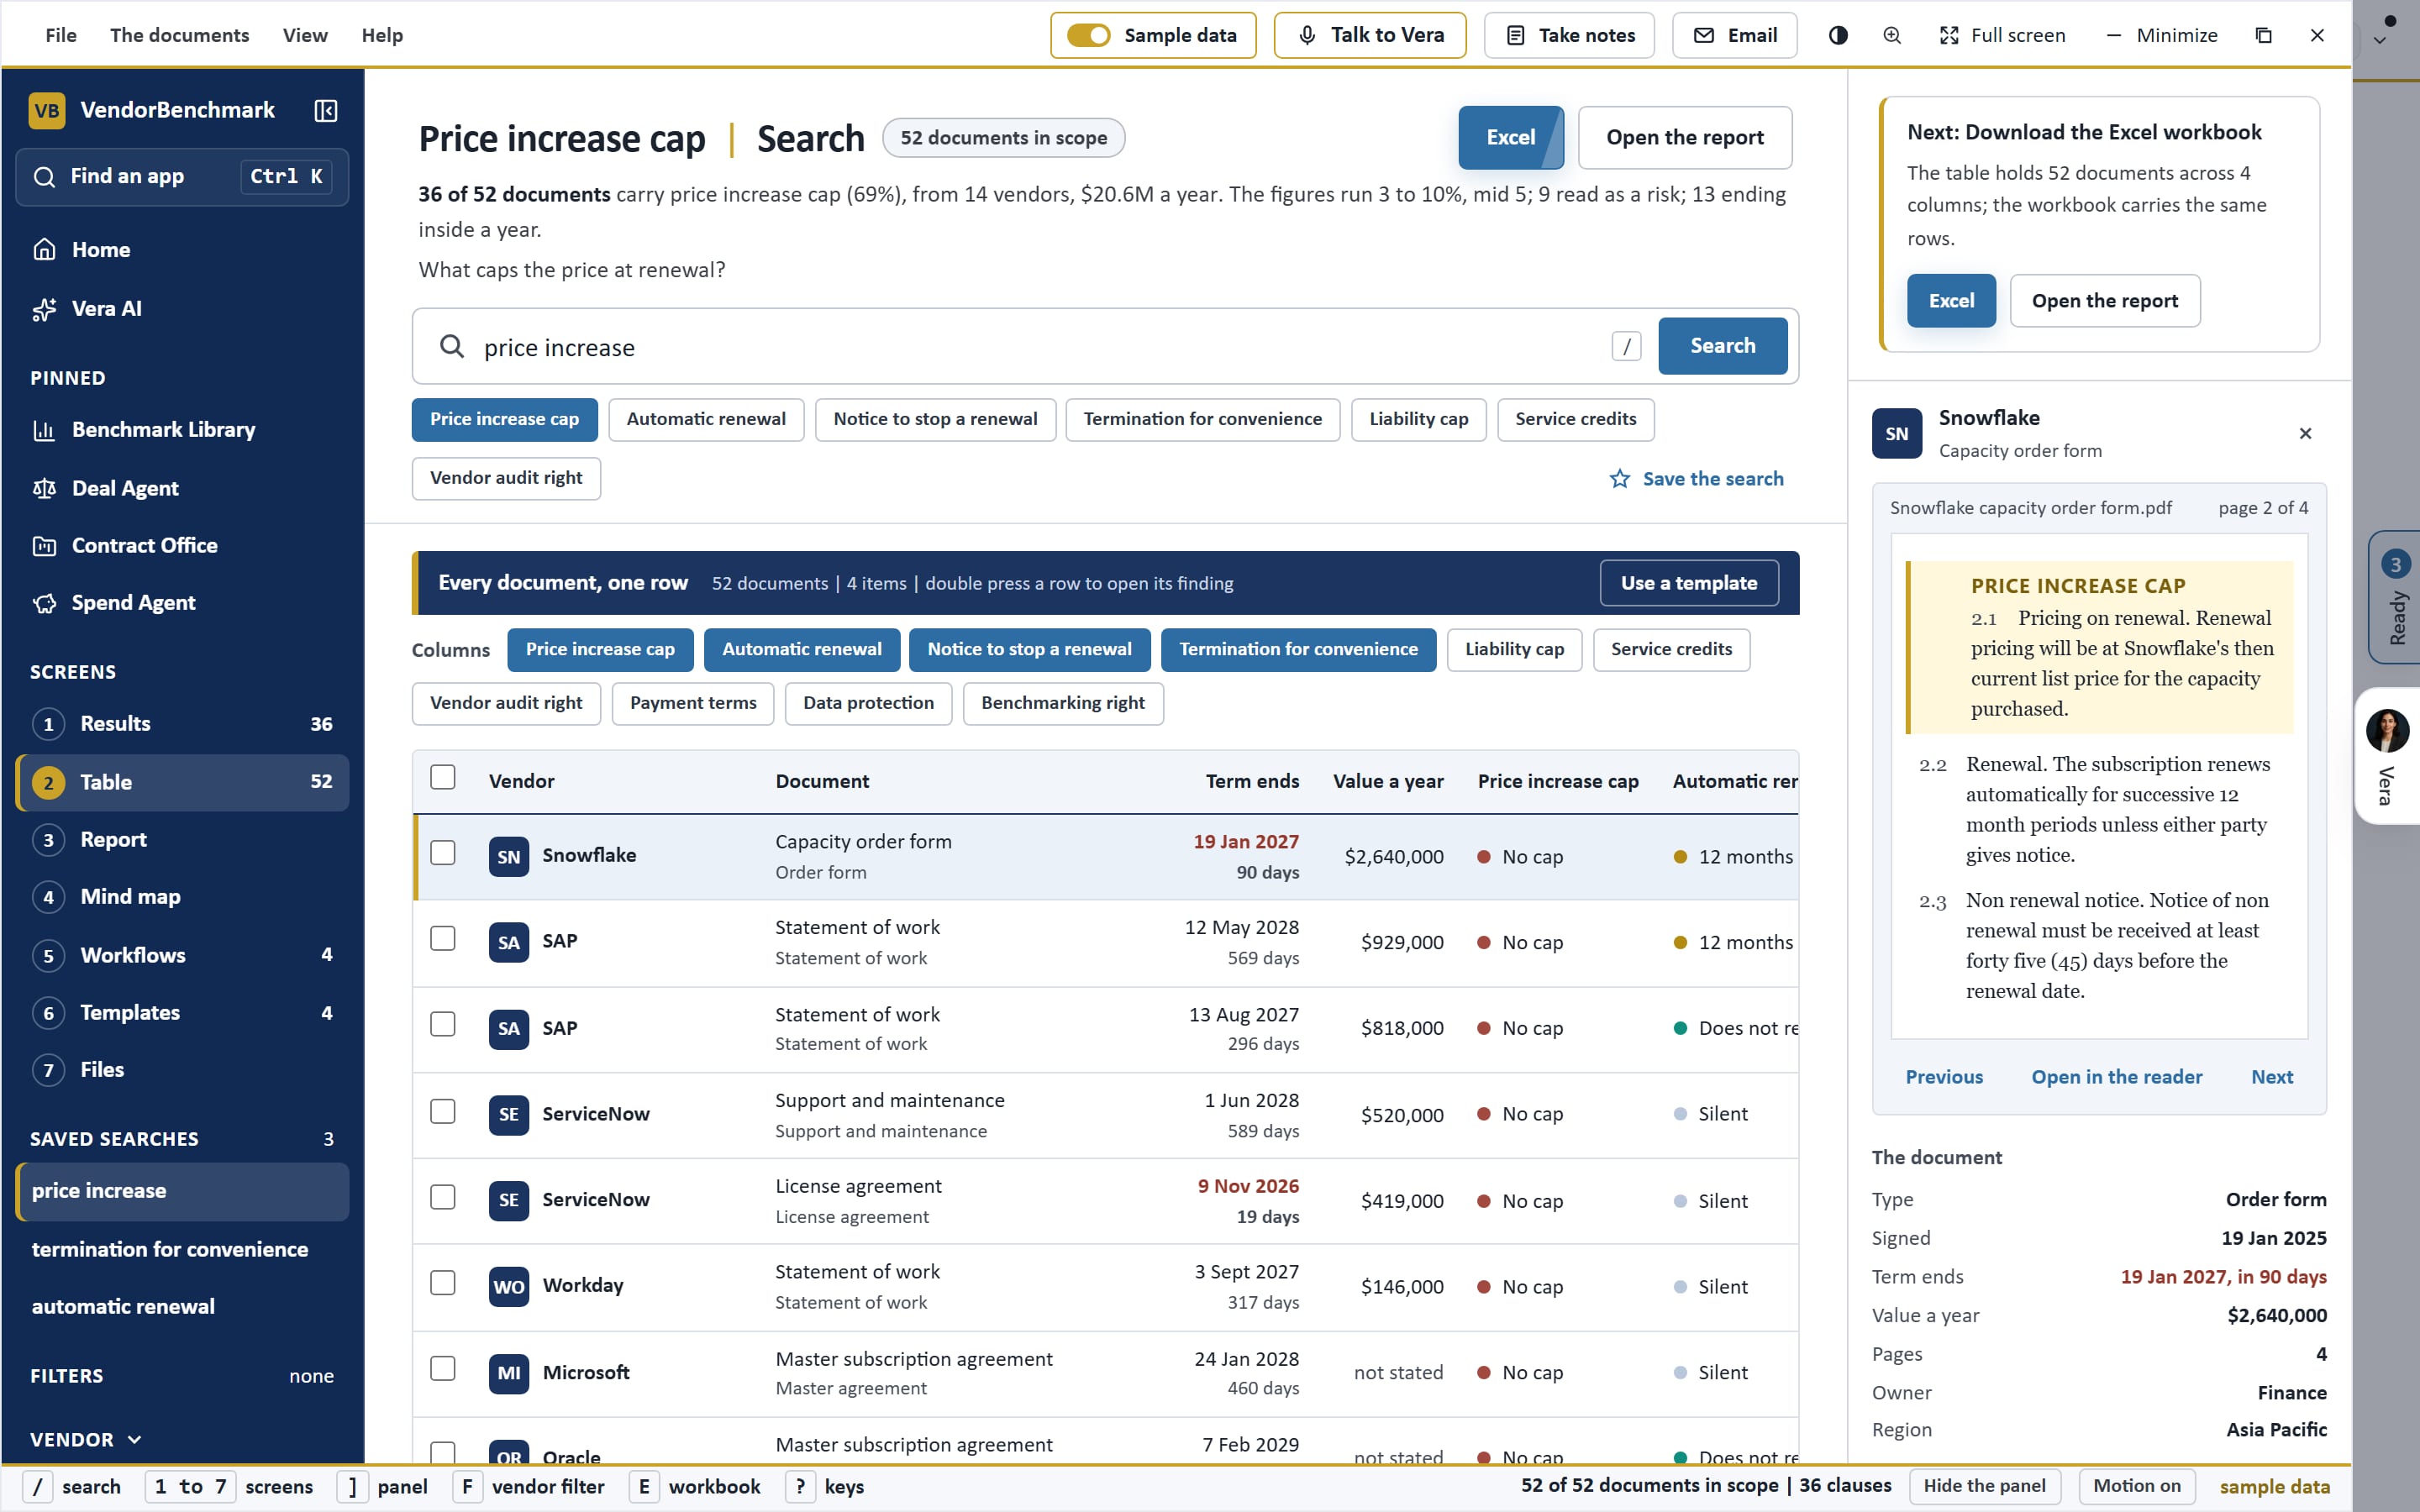Tick the checkbox for the Microsoft row
Viewport: 2420px width, 1512px height.
pyautogui.click(x=443, y=1369)
